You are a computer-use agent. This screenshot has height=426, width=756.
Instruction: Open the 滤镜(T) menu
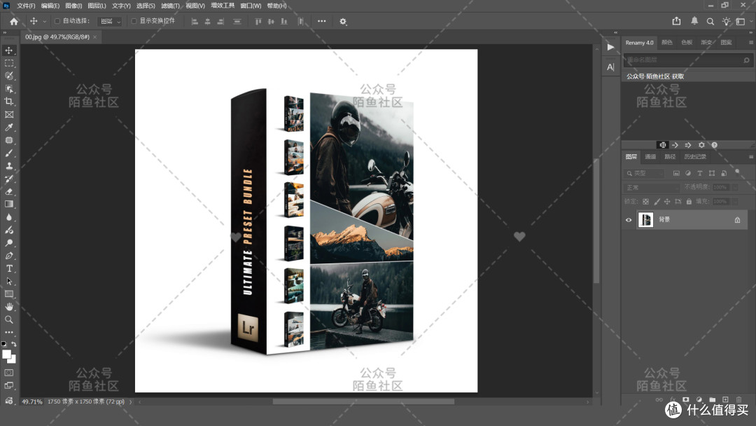170,6
